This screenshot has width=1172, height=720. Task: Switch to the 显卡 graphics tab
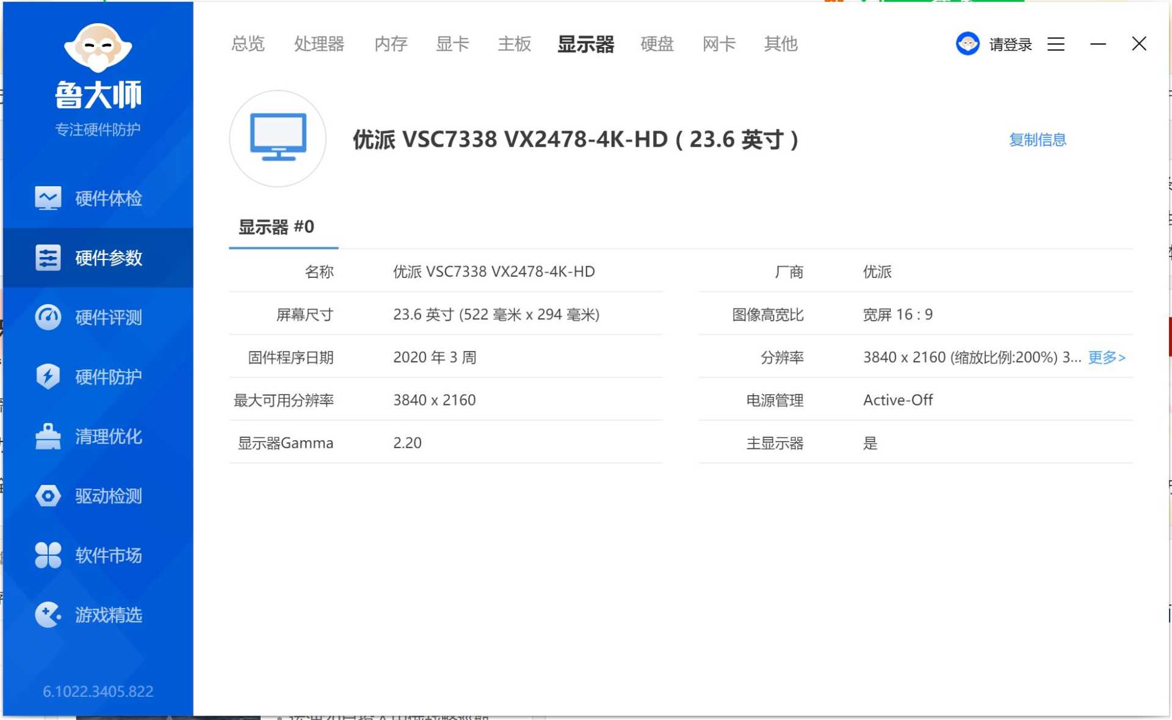[452, 43]
